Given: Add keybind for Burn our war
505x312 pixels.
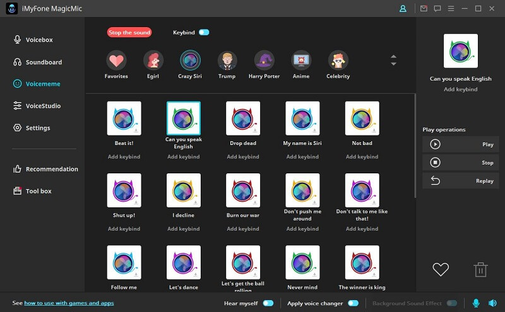Looking at the screenshot, I should click(x=243, y=229).
